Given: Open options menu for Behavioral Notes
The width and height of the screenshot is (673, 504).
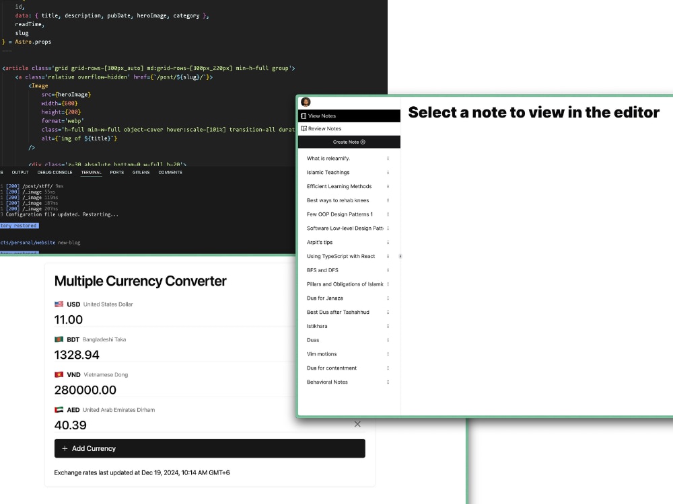Looking at the screenshot, I should click(388, 382).
